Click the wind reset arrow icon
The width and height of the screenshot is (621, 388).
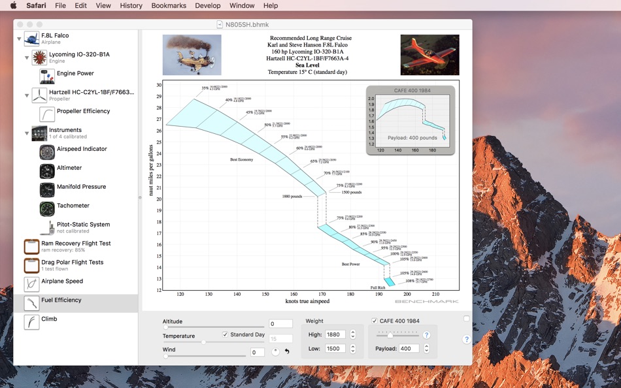(287, 351)
